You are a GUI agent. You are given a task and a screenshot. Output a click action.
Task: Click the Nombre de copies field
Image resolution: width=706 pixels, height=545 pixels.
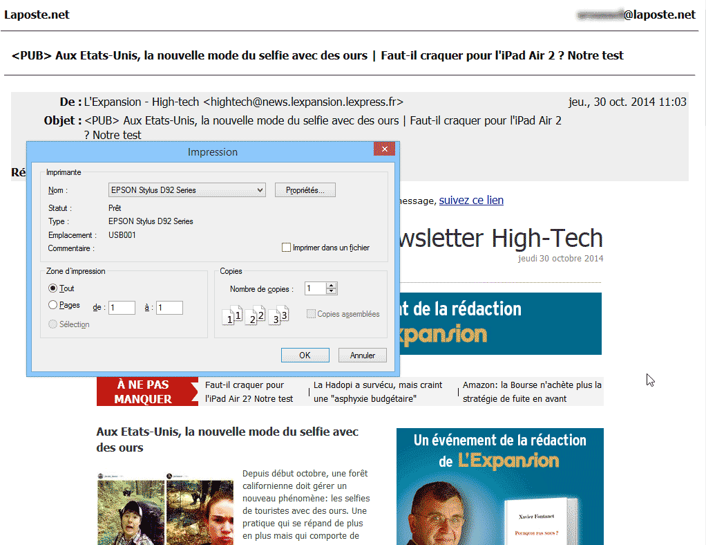tap(315, 288)
